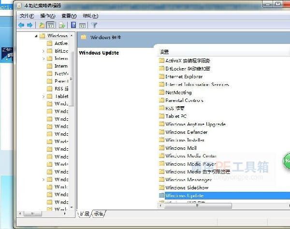The image size is (290, 229).
Task: Switch to the 扩展 tab
Action: coord(85,214)
